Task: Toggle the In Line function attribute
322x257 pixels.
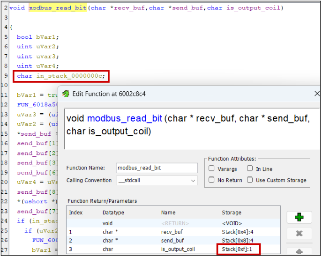Action: [x=250, y=169]
